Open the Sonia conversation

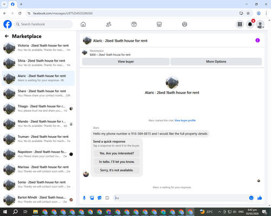(38, 185)
